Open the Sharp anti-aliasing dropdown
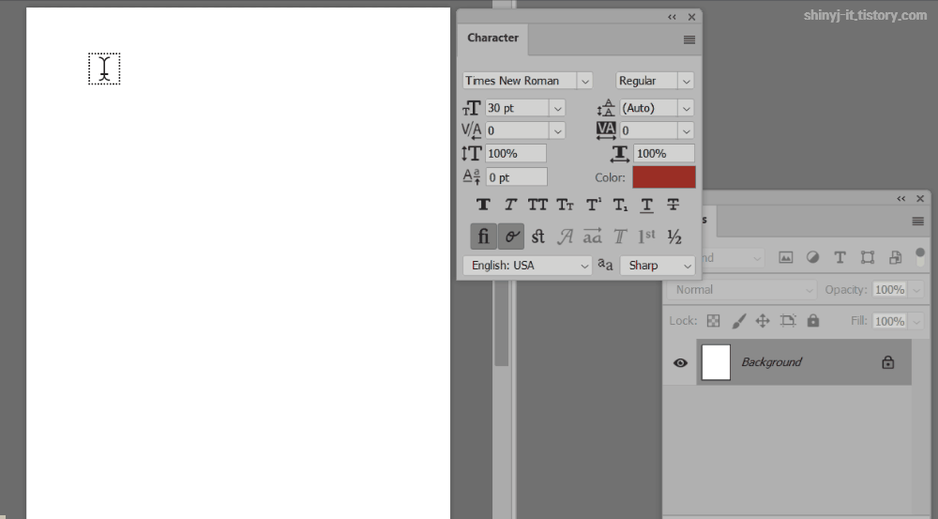This screenshot has width=938, height=519. click(x=658, y=266)
